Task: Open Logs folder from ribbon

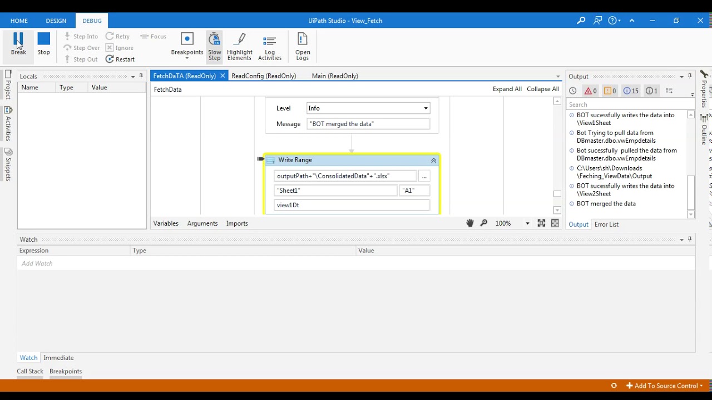Action: point(303,46)
